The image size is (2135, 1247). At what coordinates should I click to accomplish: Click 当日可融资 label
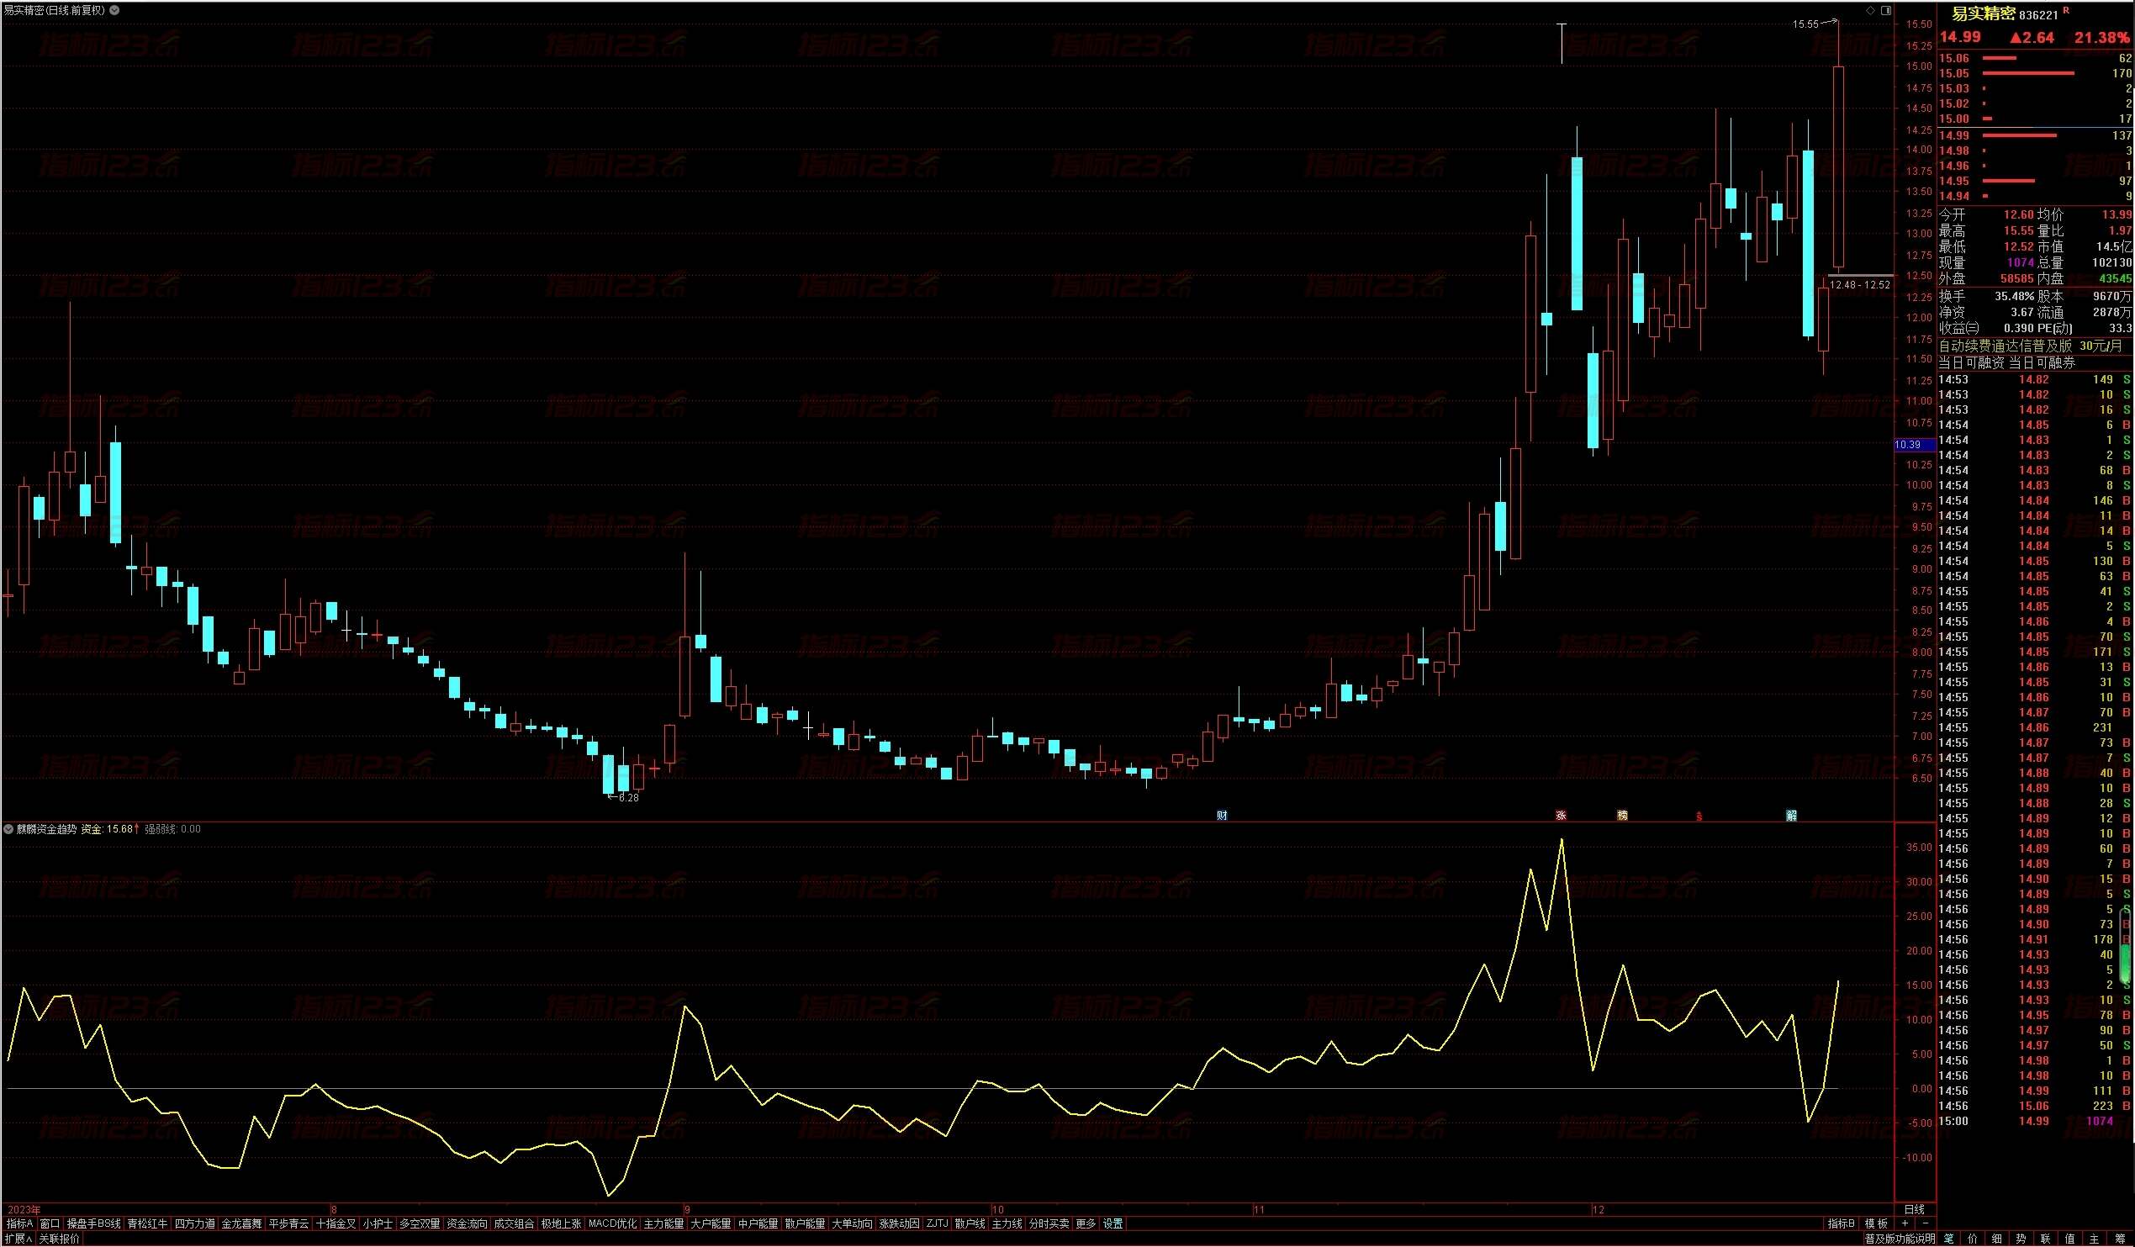[1972, 362]
